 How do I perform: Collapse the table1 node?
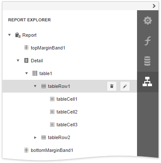point(27,73)
